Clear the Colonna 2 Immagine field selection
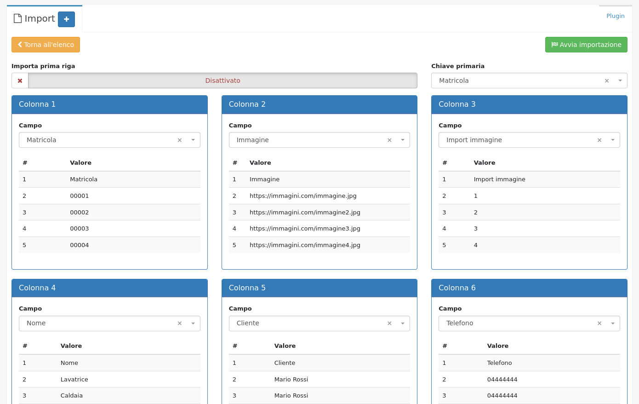The height and width of the screenshot is (404, 639). pyautogui.click(x=389, y=140)
